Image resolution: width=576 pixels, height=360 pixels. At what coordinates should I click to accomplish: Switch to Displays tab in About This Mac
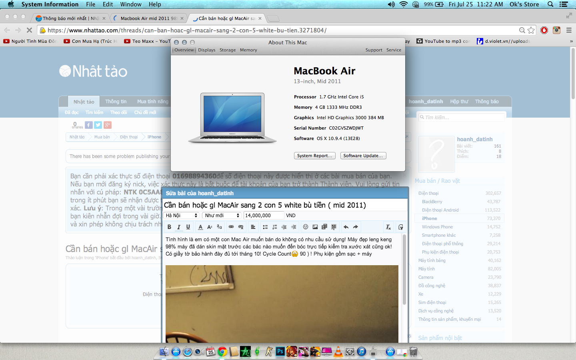click(x=207, y=50)
